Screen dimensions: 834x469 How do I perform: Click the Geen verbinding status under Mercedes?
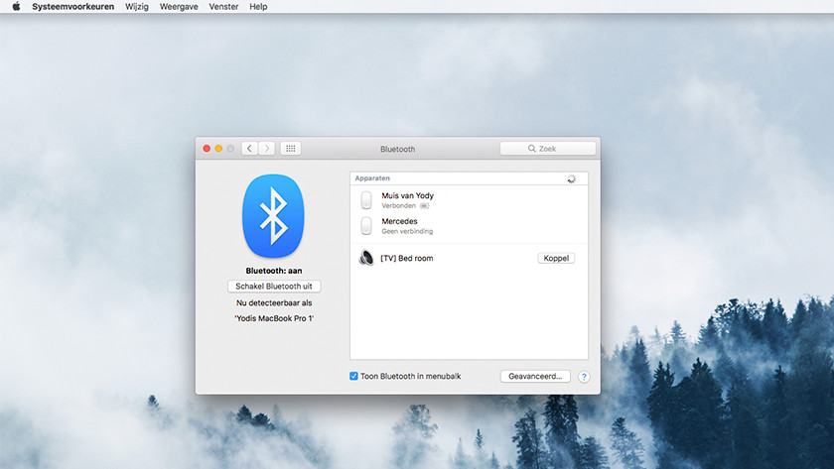407,232
